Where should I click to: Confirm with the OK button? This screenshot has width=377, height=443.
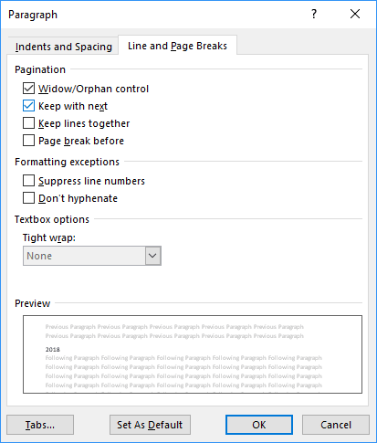(259, 425)
